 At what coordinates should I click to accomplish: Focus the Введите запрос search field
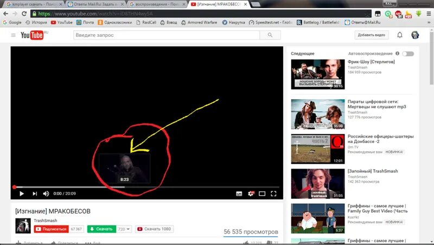tap(167, 35)
